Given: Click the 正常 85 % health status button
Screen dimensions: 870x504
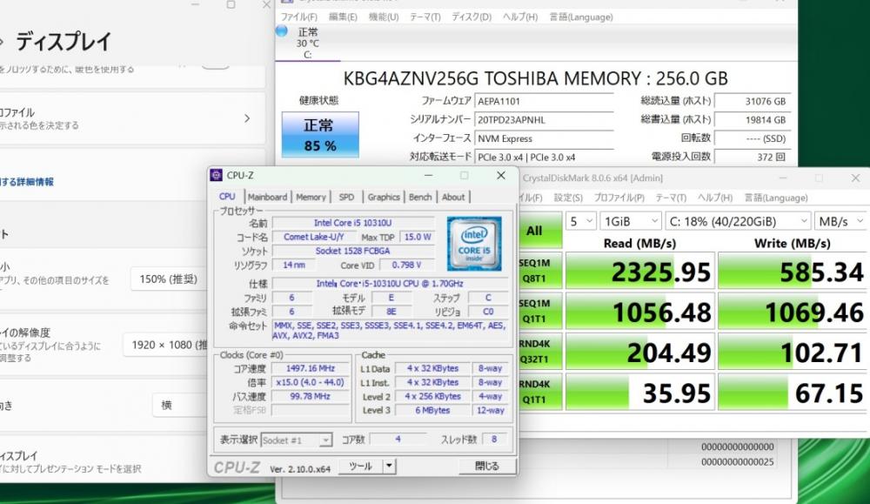Looking at the screenshot, I should (x=320, y=135).
